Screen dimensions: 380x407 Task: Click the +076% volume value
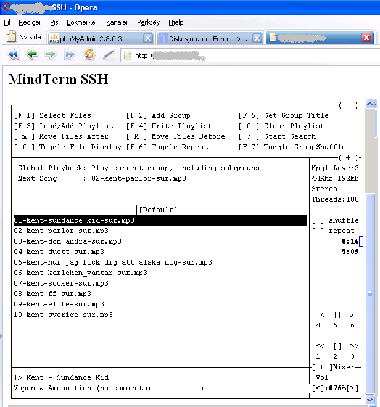(x=336, y=388)
